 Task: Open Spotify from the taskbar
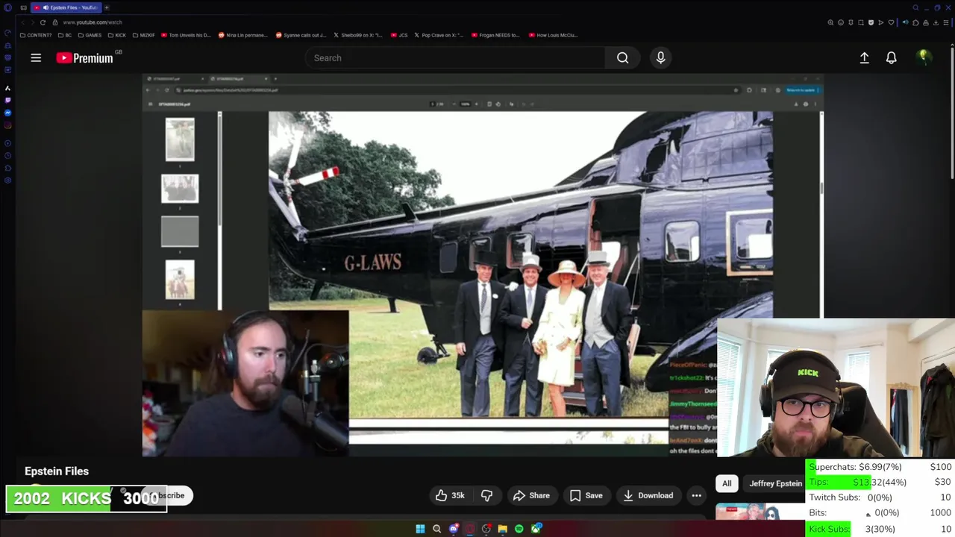point(519,529)
